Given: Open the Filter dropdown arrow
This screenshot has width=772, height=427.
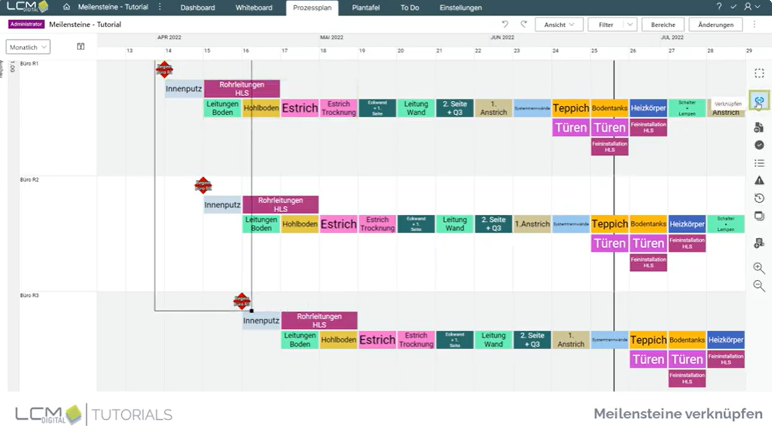Looking at the screenshot, I should (630, 25).
